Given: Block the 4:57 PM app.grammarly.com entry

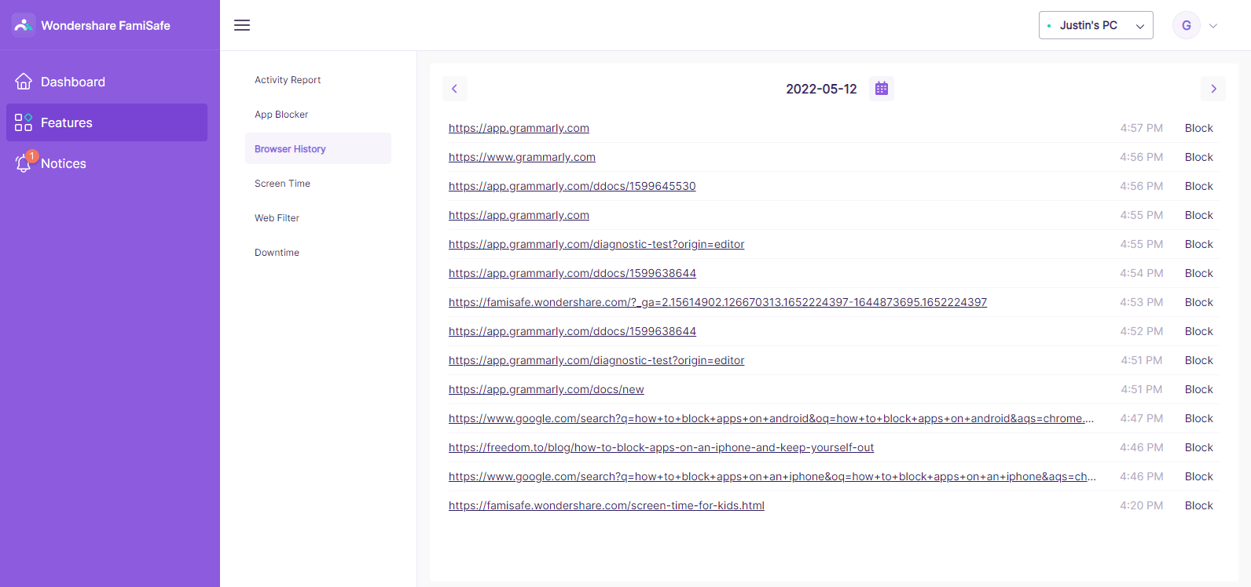Looking at the screenshot, I should (1198, 128).
